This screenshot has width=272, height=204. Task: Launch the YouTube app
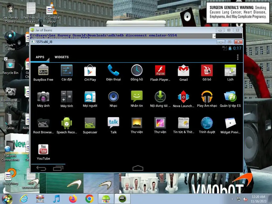point(43,152)
